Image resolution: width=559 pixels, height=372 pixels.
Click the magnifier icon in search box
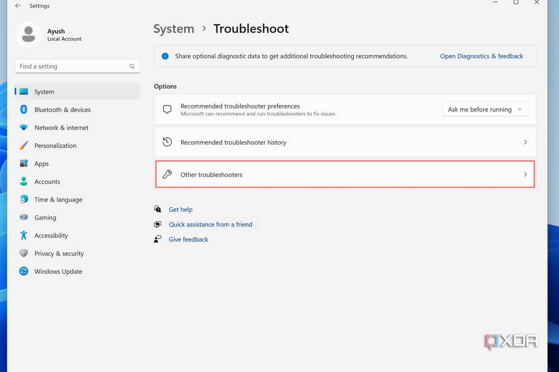[x=132, y=66]
